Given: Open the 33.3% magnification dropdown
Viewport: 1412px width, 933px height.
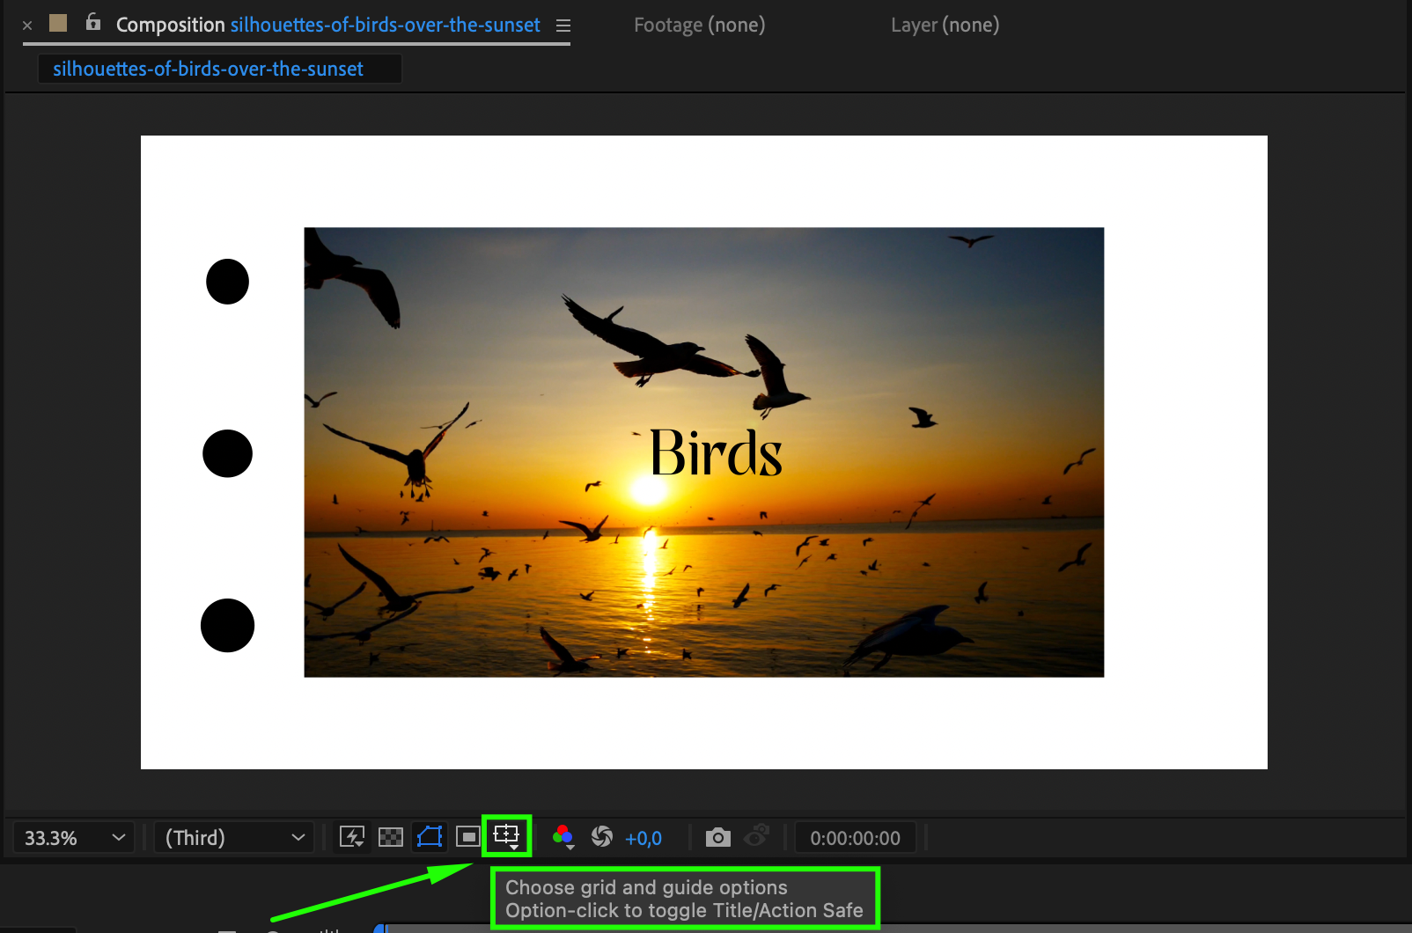Looking at the screenshot, I should coord(74,838).
